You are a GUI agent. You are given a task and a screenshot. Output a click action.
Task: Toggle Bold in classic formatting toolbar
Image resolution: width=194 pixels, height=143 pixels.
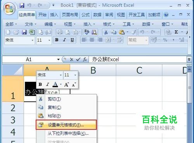tap(57, 40)
